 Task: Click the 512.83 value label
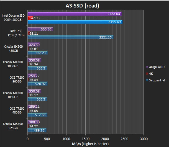click(40, 115)
